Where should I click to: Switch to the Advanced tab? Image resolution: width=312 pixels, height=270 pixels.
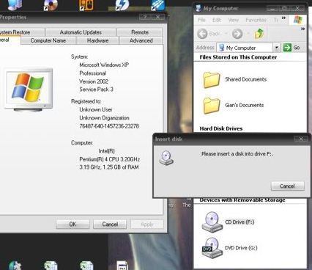[x=141, y=40]
